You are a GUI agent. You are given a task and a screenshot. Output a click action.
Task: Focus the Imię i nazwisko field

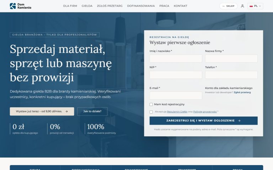pyautogui.click(x=176, y=59)
